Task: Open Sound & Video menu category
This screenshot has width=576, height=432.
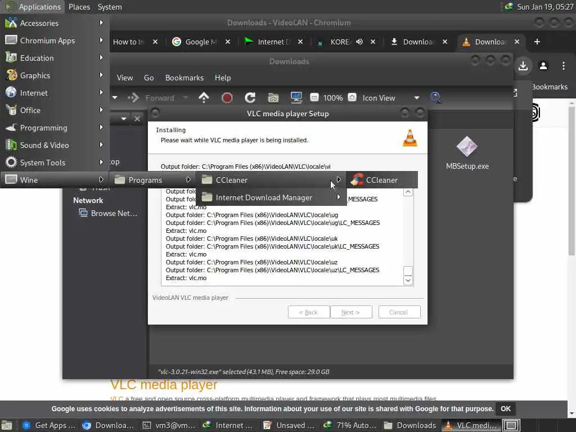Action: [x=55, y=145]
